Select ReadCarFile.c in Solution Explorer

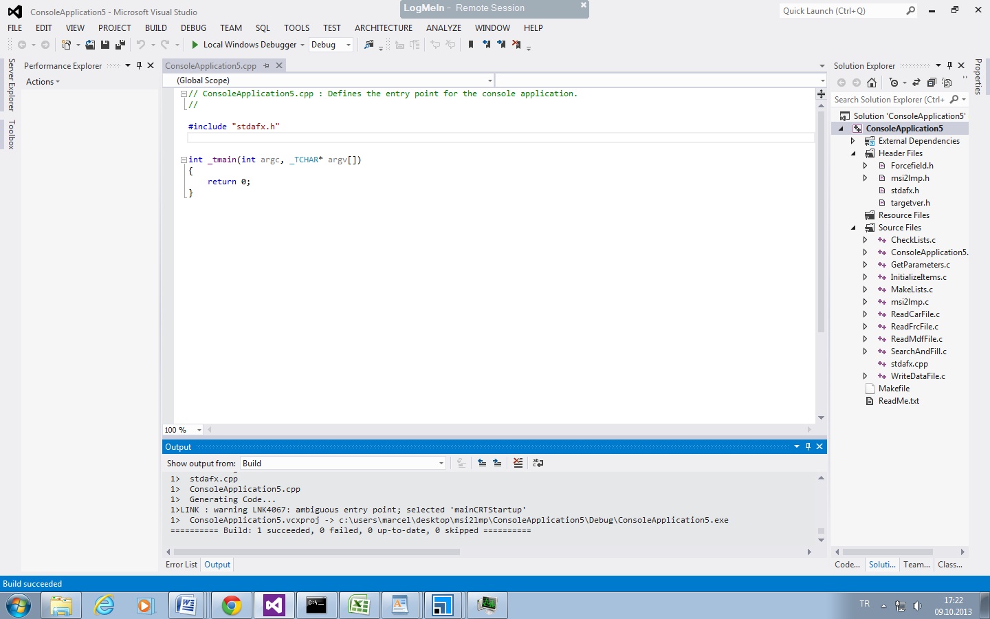915,314
